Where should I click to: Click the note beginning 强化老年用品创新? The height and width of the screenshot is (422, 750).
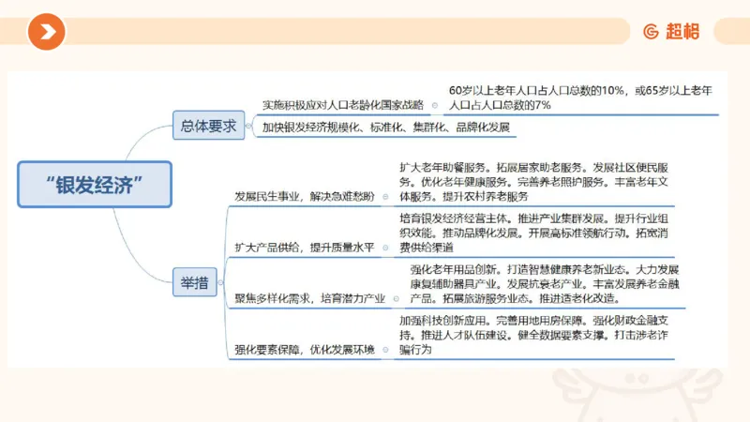coord(545,284)
